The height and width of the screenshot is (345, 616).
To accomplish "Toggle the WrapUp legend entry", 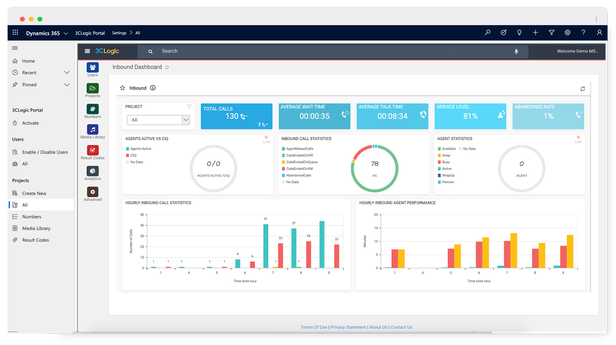I will (446, 175).
